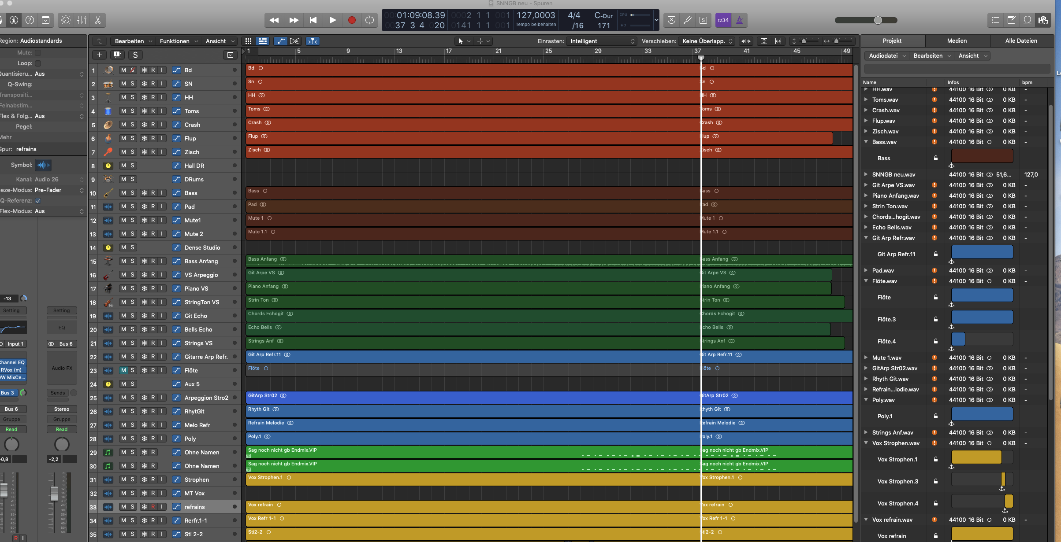Click the Record button in transport
The width and height of the screenshot is (1061, 542).
pyautogui.click(x=351, y=20)
